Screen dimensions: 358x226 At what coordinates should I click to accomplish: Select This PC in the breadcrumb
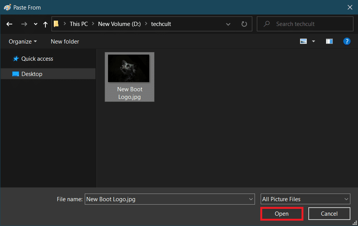[79, 24]
